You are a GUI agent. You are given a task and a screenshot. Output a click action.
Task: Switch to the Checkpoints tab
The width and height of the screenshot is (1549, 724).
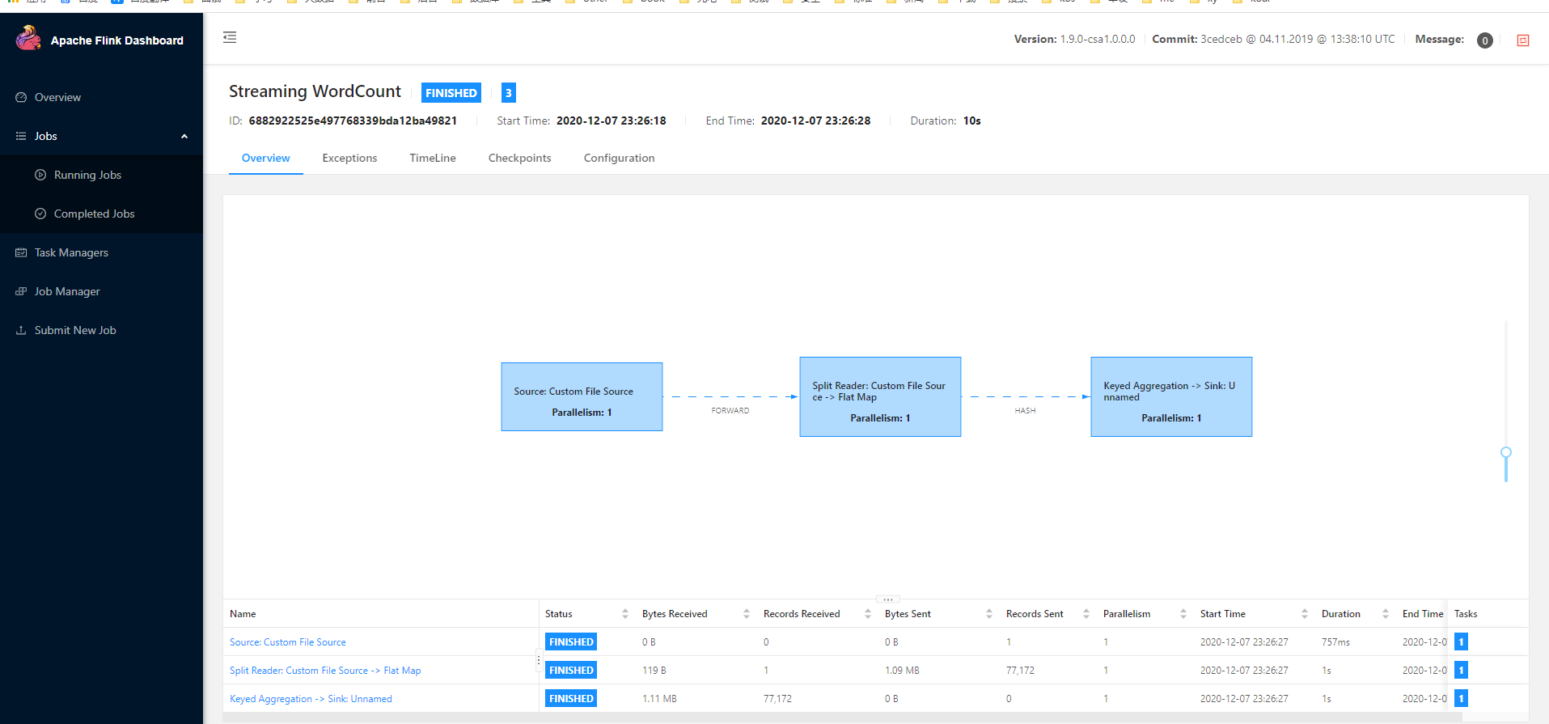[520, 158]
